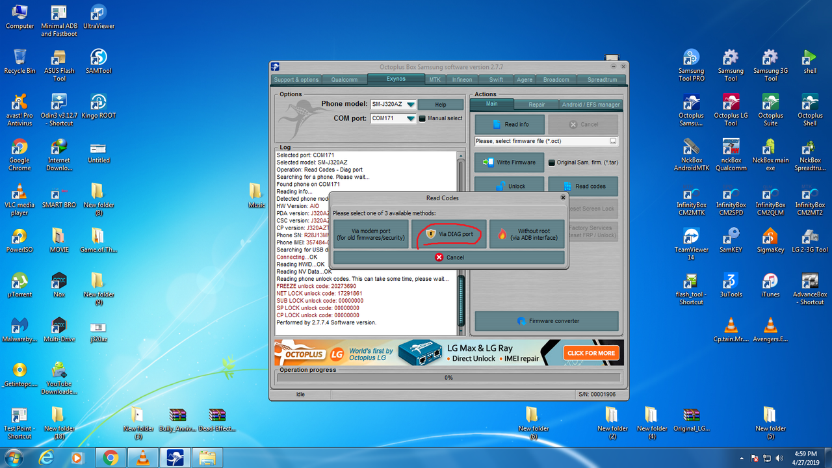This screenshot has height=468, width=832.
Task: Enable Original Sam. firm. (*.tar) checkbox
Action: tap(552, 162)
